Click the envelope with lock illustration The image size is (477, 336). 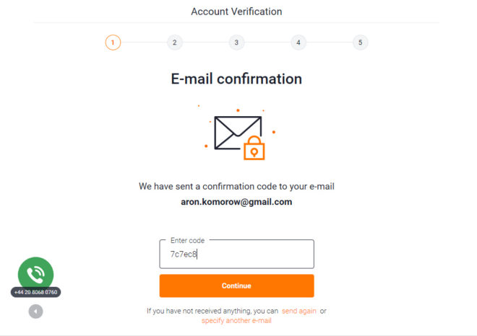click(x=239, y=137)
